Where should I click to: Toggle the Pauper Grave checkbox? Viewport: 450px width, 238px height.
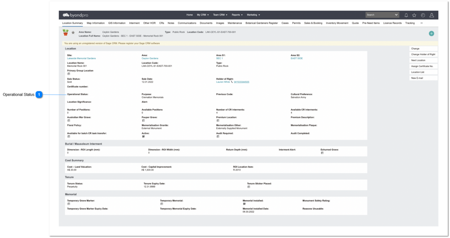[143, 120]
